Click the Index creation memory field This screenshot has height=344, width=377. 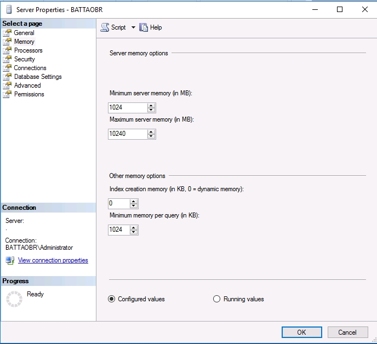(119, 203)
